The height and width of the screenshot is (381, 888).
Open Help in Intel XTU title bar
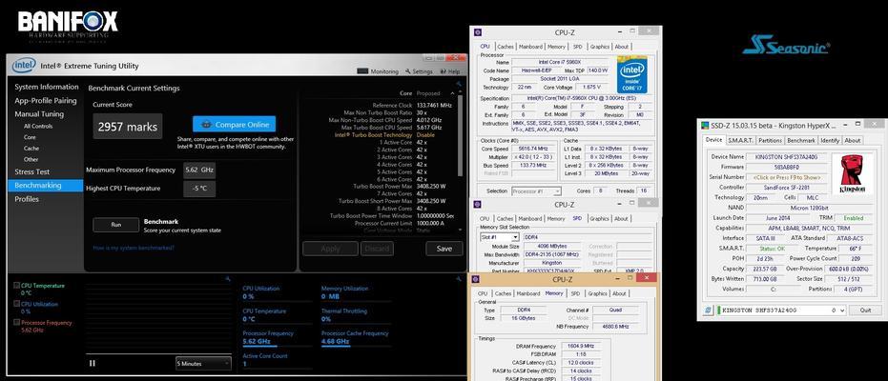(x=449, y=71)
